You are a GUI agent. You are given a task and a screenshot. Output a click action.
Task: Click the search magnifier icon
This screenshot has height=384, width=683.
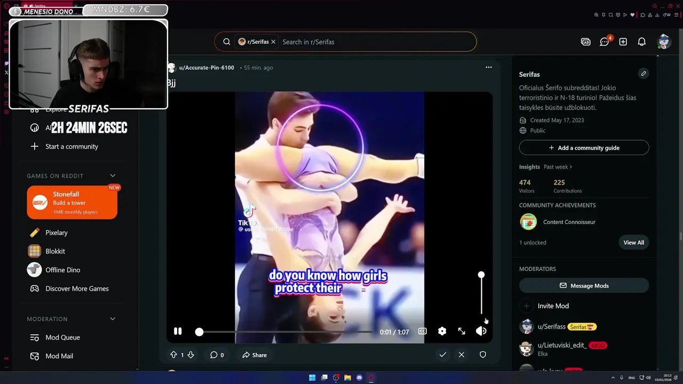tap(227, 42)
